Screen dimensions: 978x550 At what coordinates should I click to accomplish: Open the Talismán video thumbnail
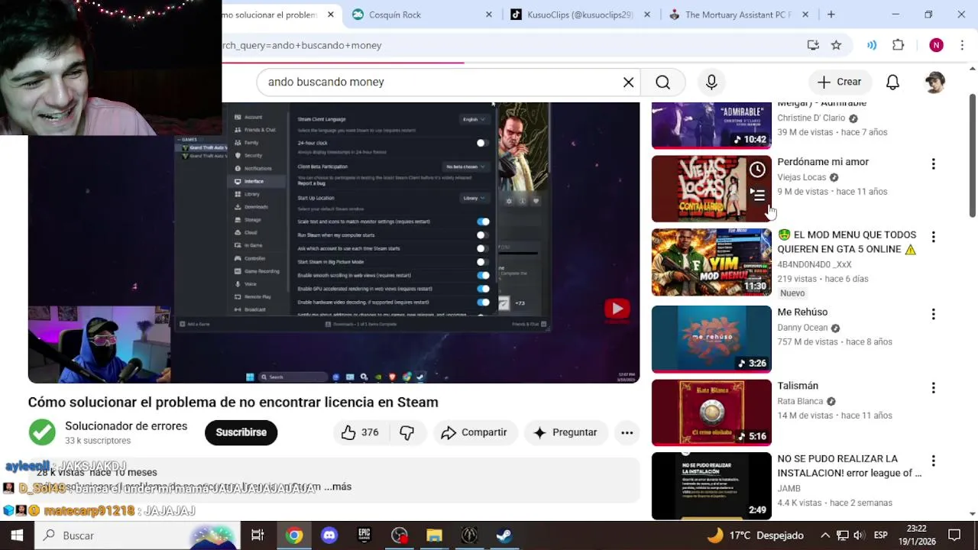711,412
